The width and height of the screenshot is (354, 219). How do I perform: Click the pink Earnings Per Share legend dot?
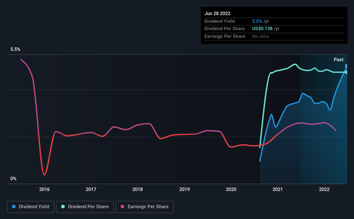(122, 206)
